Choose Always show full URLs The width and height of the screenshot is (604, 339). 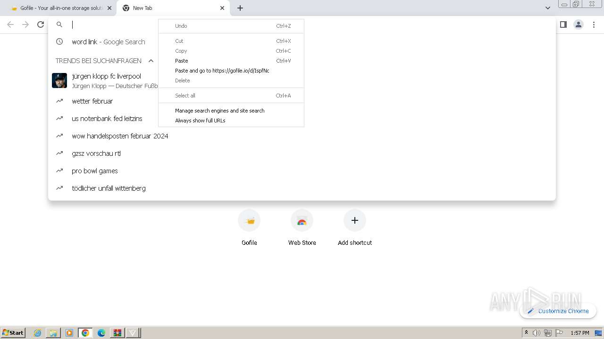click(x=231, y=121)
